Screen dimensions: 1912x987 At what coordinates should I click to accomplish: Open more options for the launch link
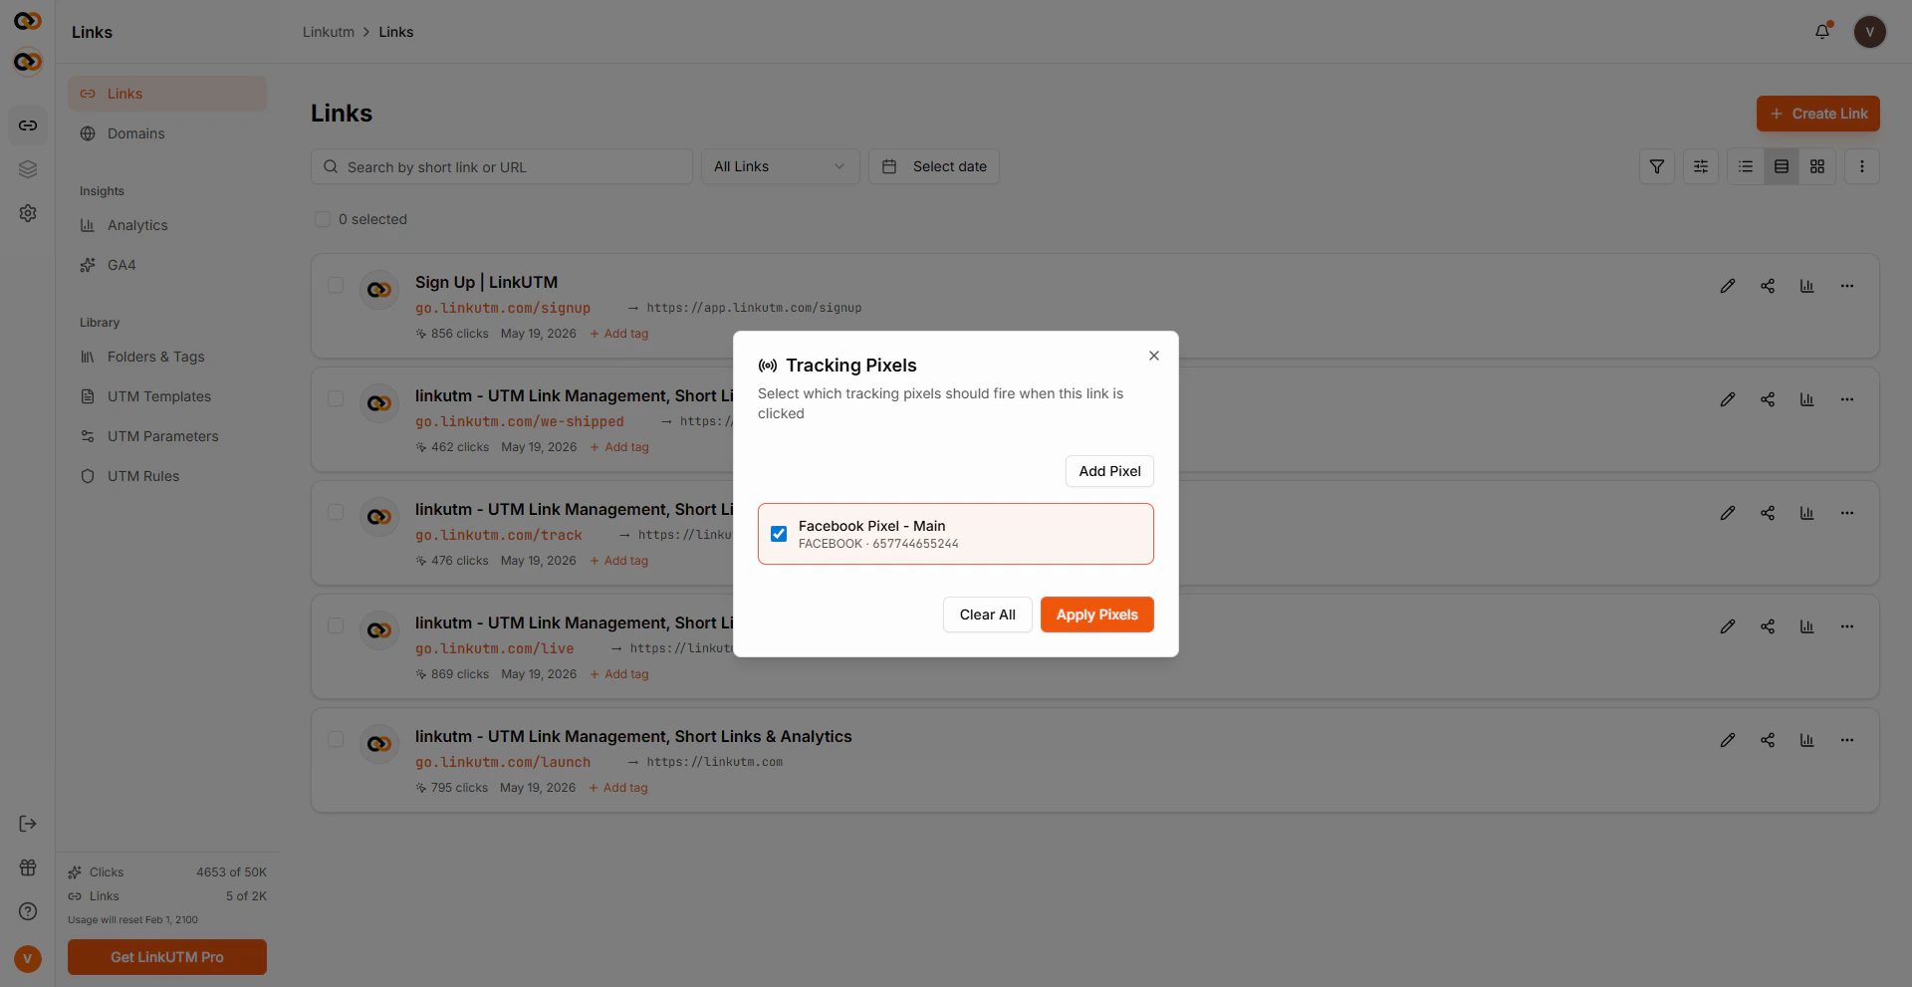pyautogui.click(x=1847, y=740)
